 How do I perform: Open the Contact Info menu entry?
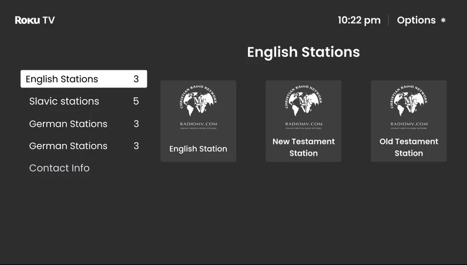click(59, 168)
